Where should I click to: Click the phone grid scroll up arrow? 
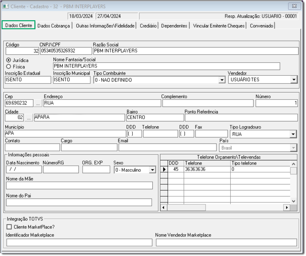click(x=293, y=164)
